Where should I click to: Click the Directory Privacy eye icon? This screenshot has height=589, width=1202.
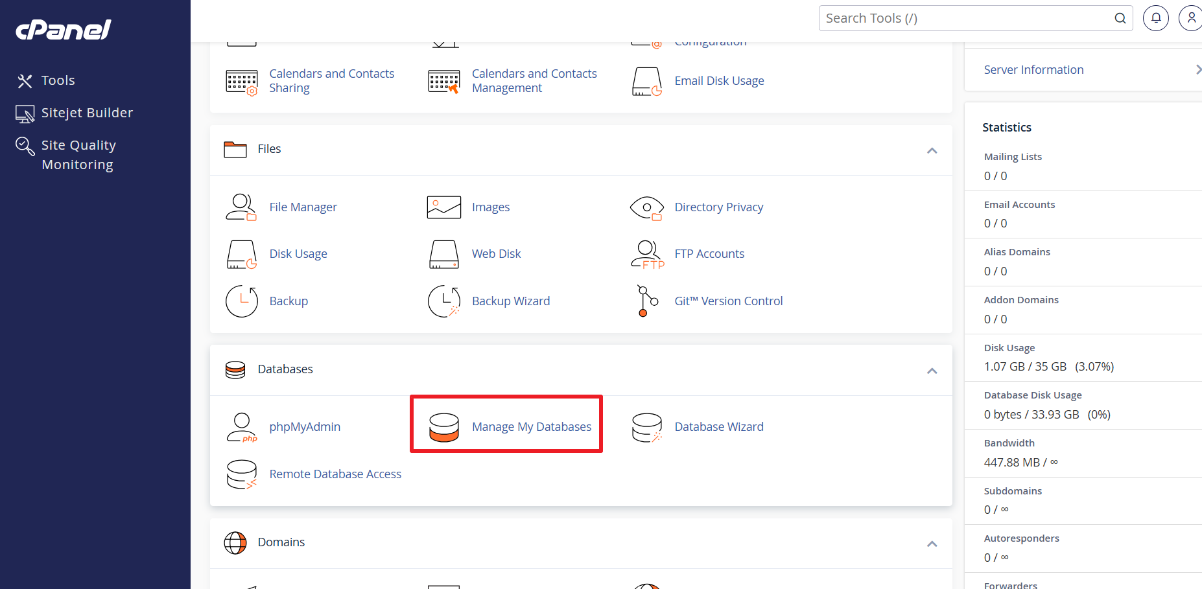tap(647, 208)
